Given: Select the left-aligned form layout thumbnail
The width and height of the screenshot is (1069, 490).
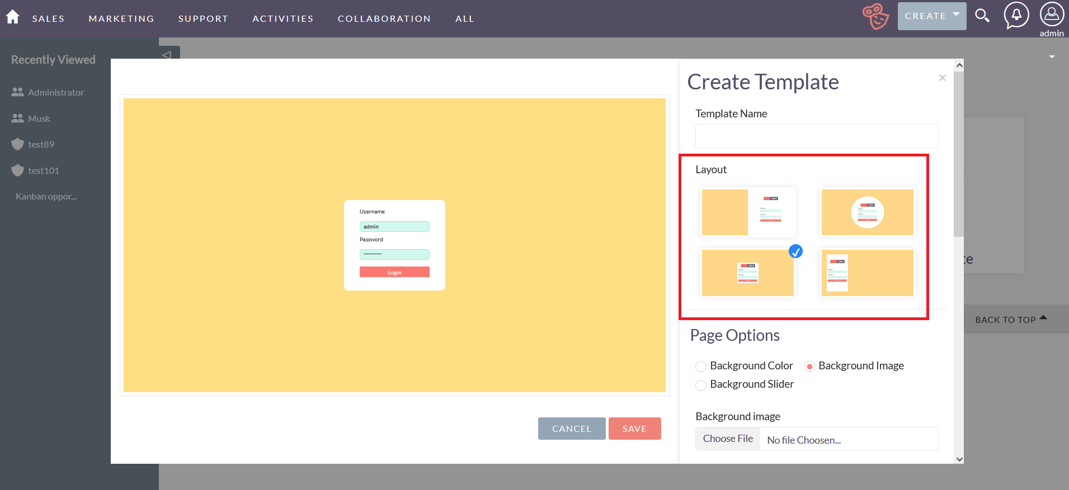Looking at the screenshot, I should tap(868, 273).
